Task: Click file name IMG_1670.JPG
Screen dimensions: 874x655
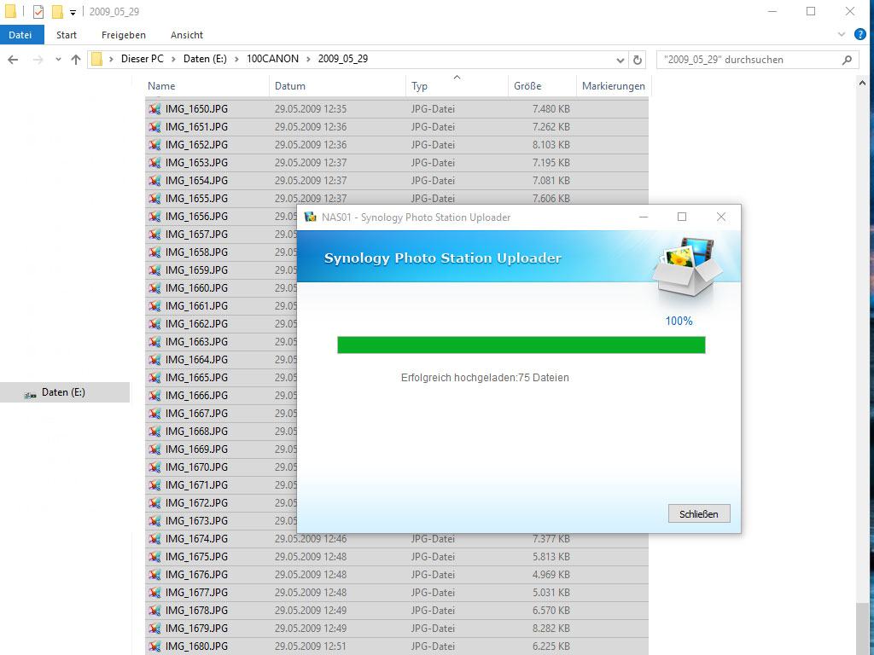Action: [x=196, y=467]
